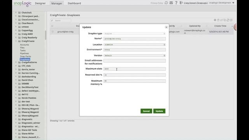Viewport: 249px width, 140px height.
Task: Open help via the question mark icon
Action: click(176, 3)
